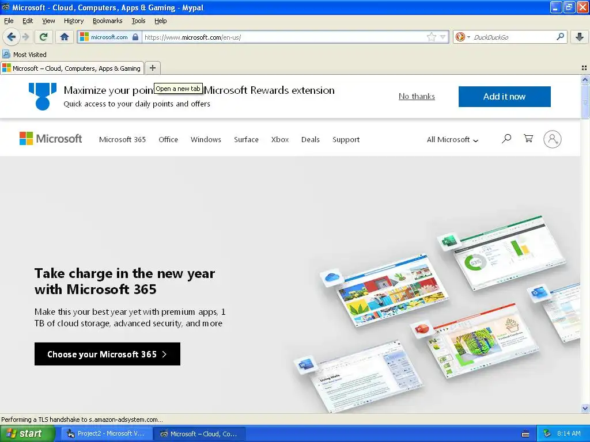
Task: Open the Windows start button
Action: 27,433
